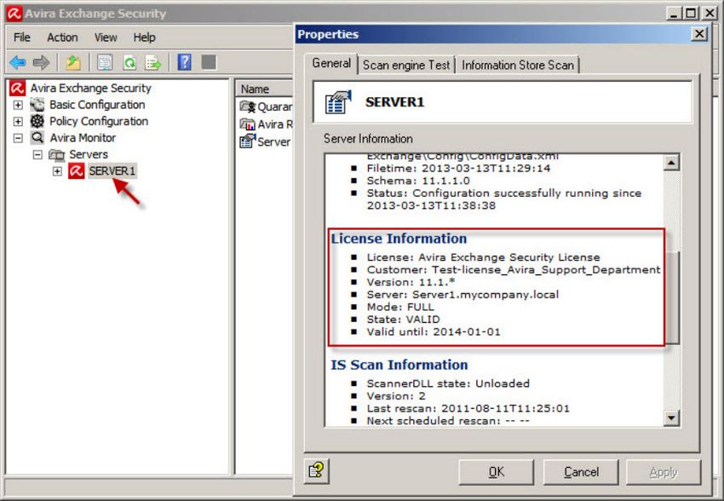Viewport: 724px width, 501px height.
Task: Click the 'Mode: FULL' line
Action: 400,307
